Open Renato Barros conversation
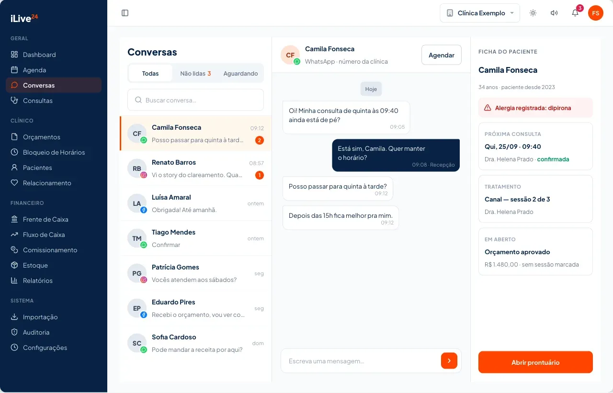The width and height of the screenshot is (613, 393). [x=195, y=168]
